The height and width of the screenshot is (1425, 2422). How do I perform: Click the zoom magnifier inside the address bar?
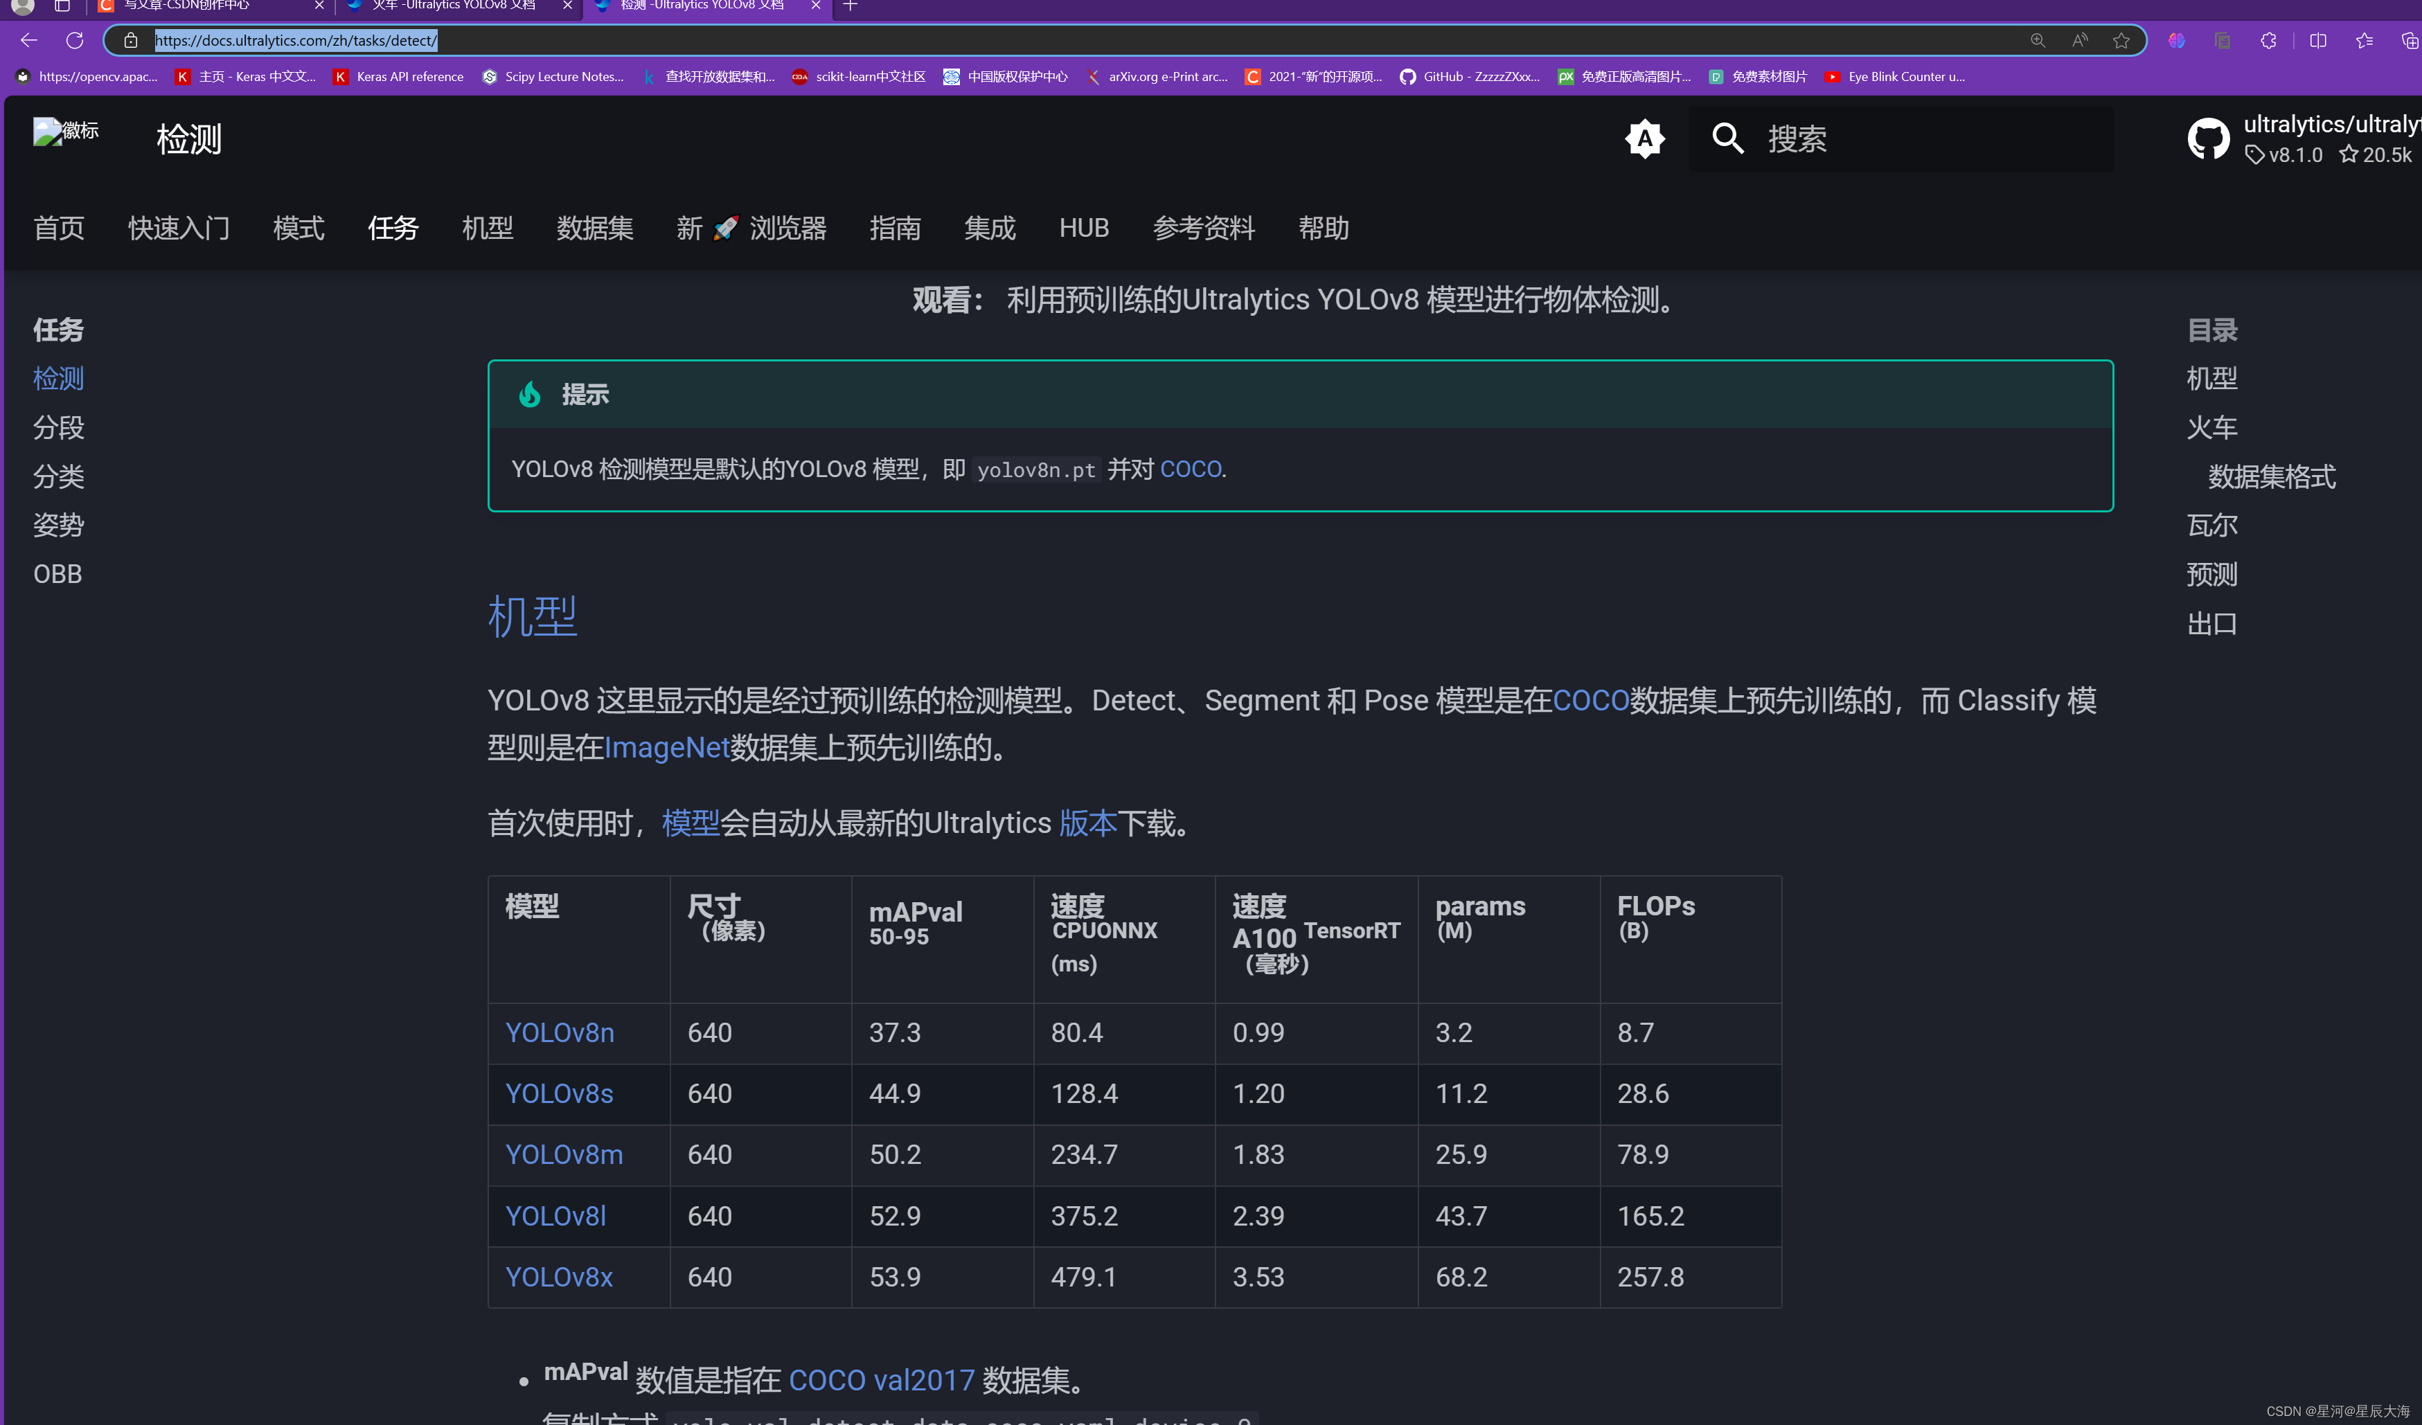pyautogui.click(x=2037, y=40)
